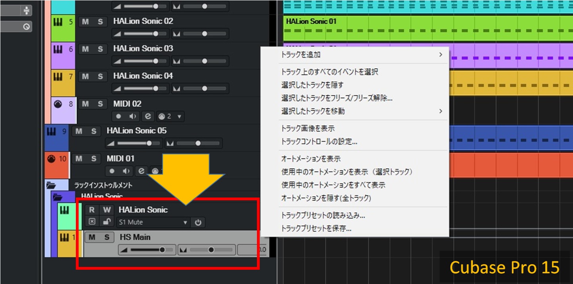Viewport: 573px width, 284px height.
Task: Choose トラックプリセットを保存... in the context menu
Action: (x=316, y=228)
